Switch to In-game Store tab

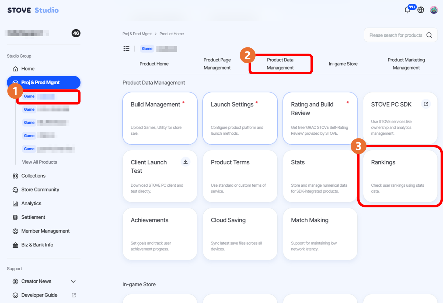click(x=343, y=64)
